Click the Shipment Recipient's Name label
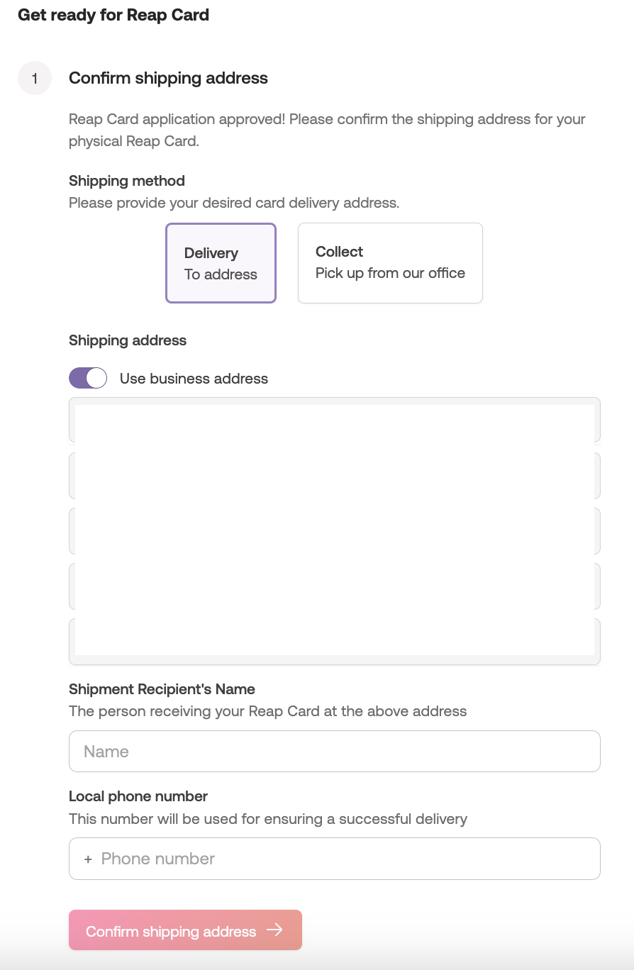 click(162, 689)
